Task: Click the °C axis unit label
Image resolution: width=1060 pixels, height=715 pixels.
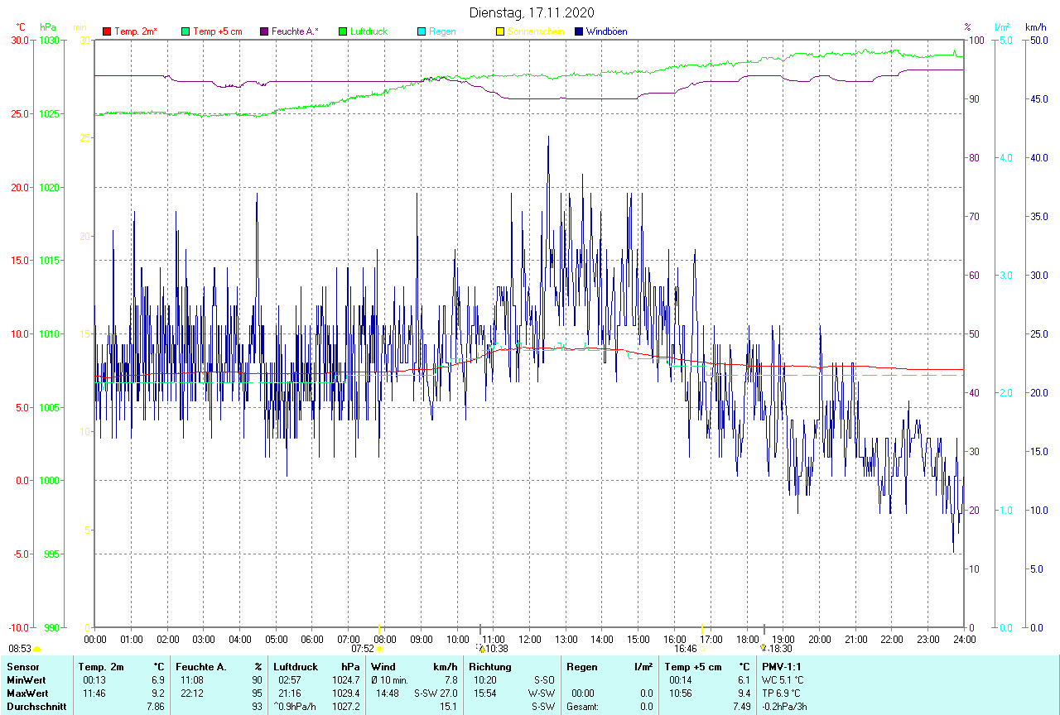Action: tap(21, 27)
